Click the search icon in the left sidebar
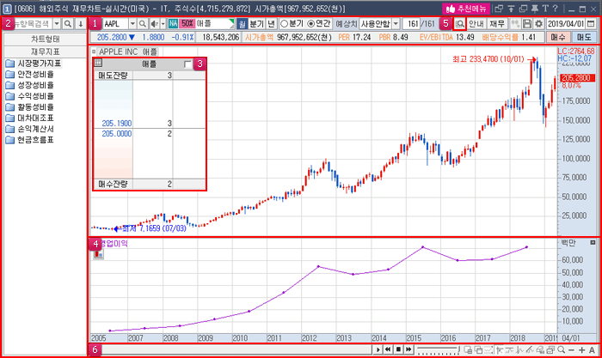 (x=68, y=24)
